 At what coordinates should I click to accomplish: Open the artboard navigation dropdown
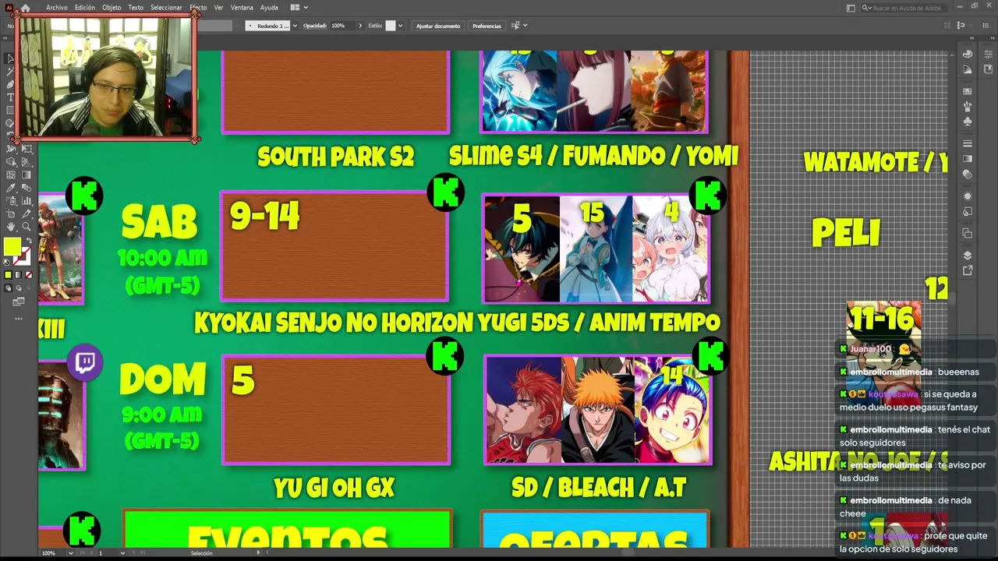(122, 553)
